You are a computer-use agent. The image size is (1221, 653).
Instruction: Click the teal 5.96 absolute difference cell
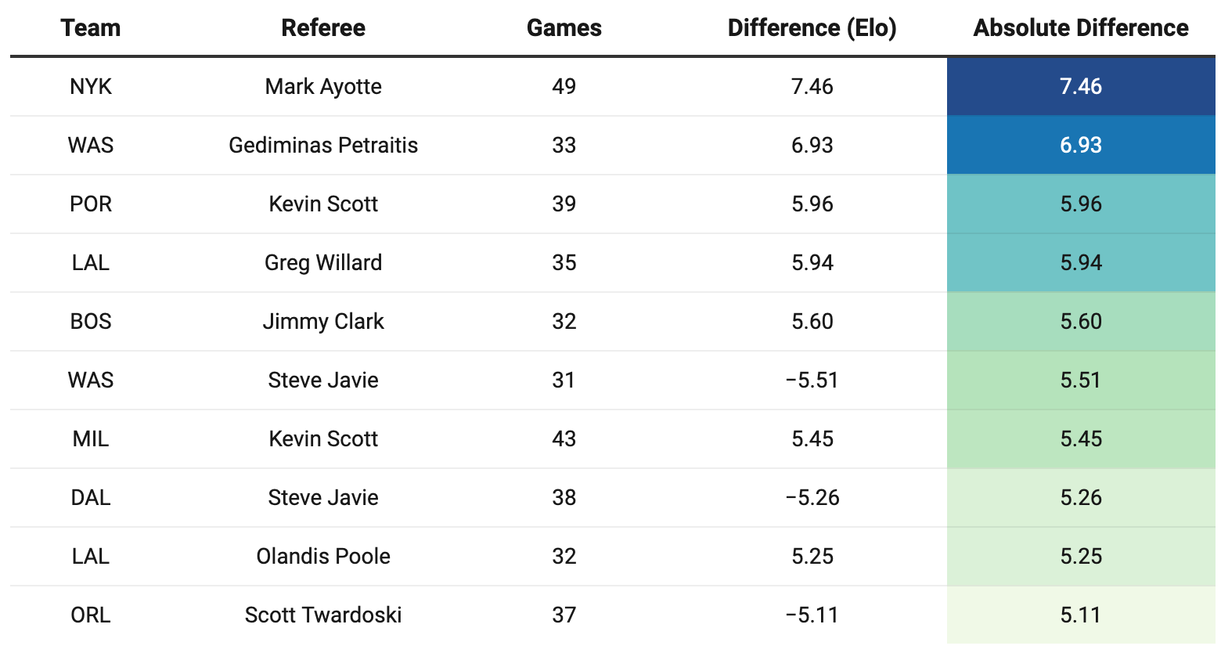click(x=1081, y=204)
